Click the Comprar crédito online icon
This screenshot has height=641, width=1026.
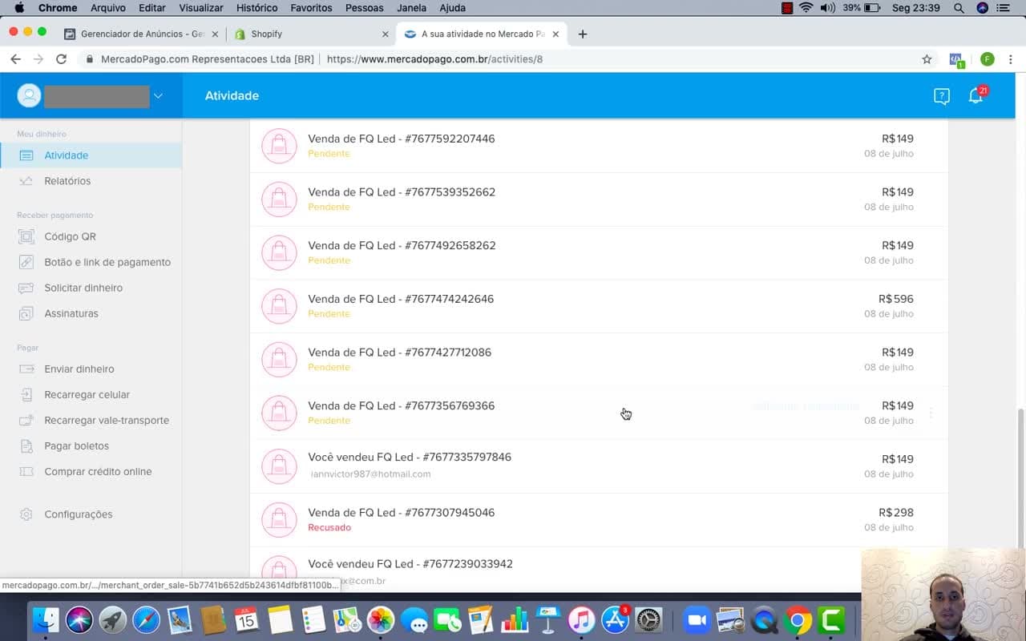point(26,472)
